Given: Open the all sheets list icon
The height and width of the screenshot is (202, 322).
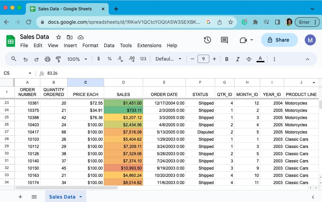Looking at the screenshot, I should pos(34,197).
